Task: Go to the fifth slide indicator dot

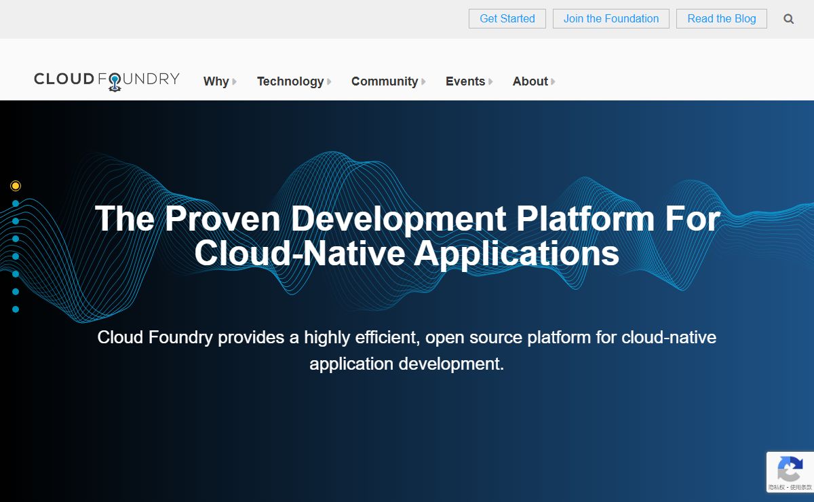Action: [16, 256]
